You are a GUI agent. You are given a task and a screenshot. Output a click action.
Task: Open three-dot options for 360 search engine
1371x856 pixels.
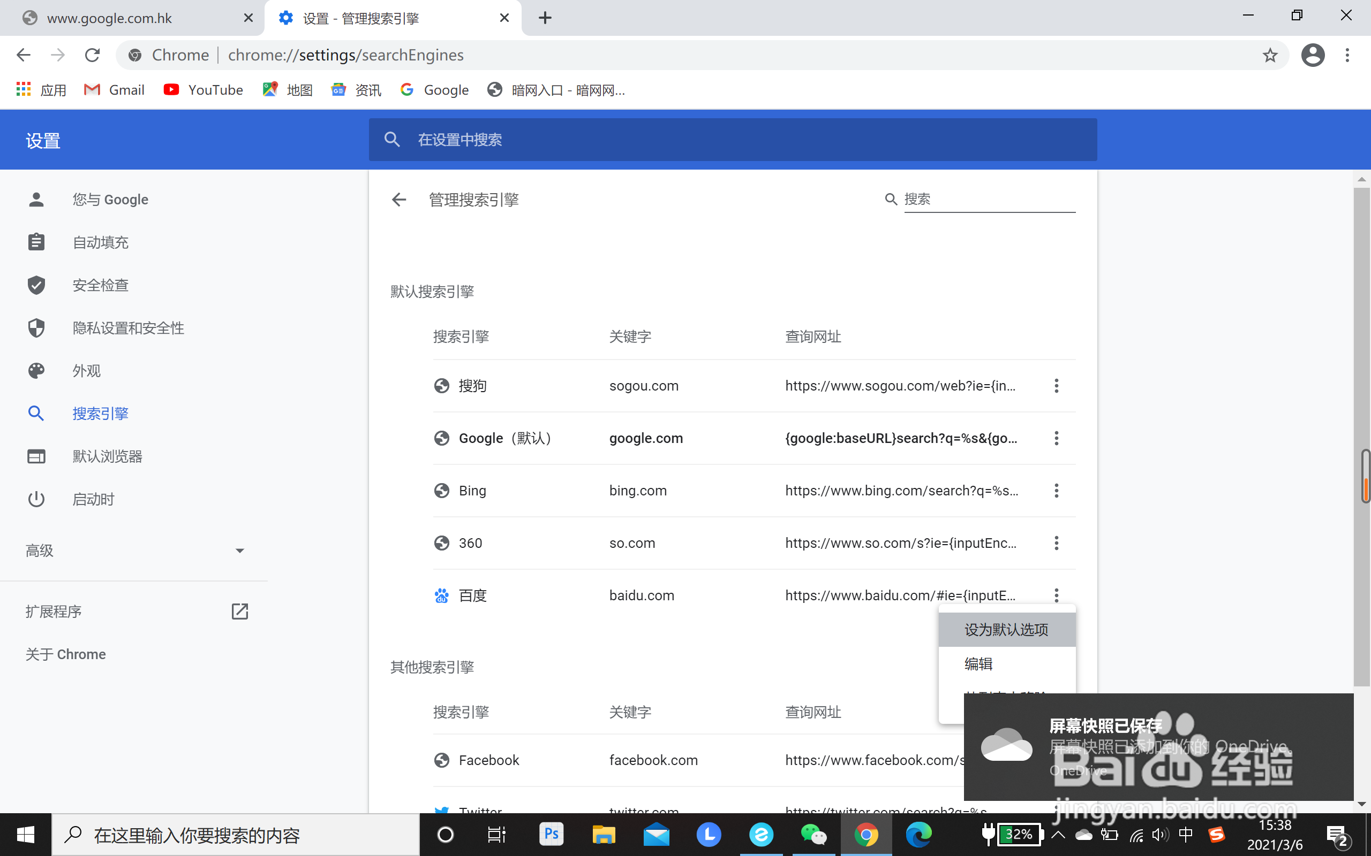(1056, 544)
